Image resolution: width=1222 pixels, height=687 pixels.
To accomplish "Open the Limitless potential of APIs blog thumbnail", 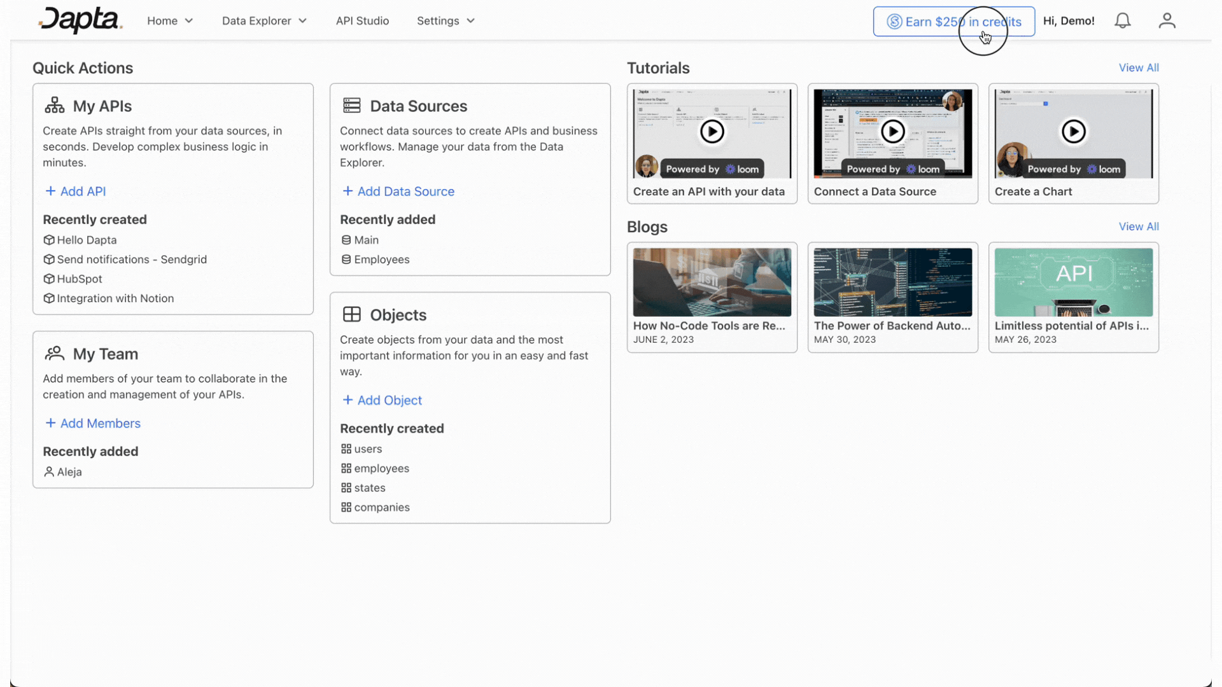I will tap(1073, 282).
